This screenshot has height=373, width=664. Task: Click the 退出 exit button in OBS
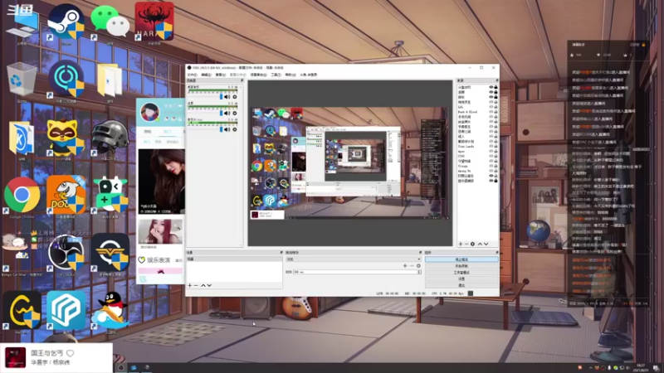coord(461,285)
